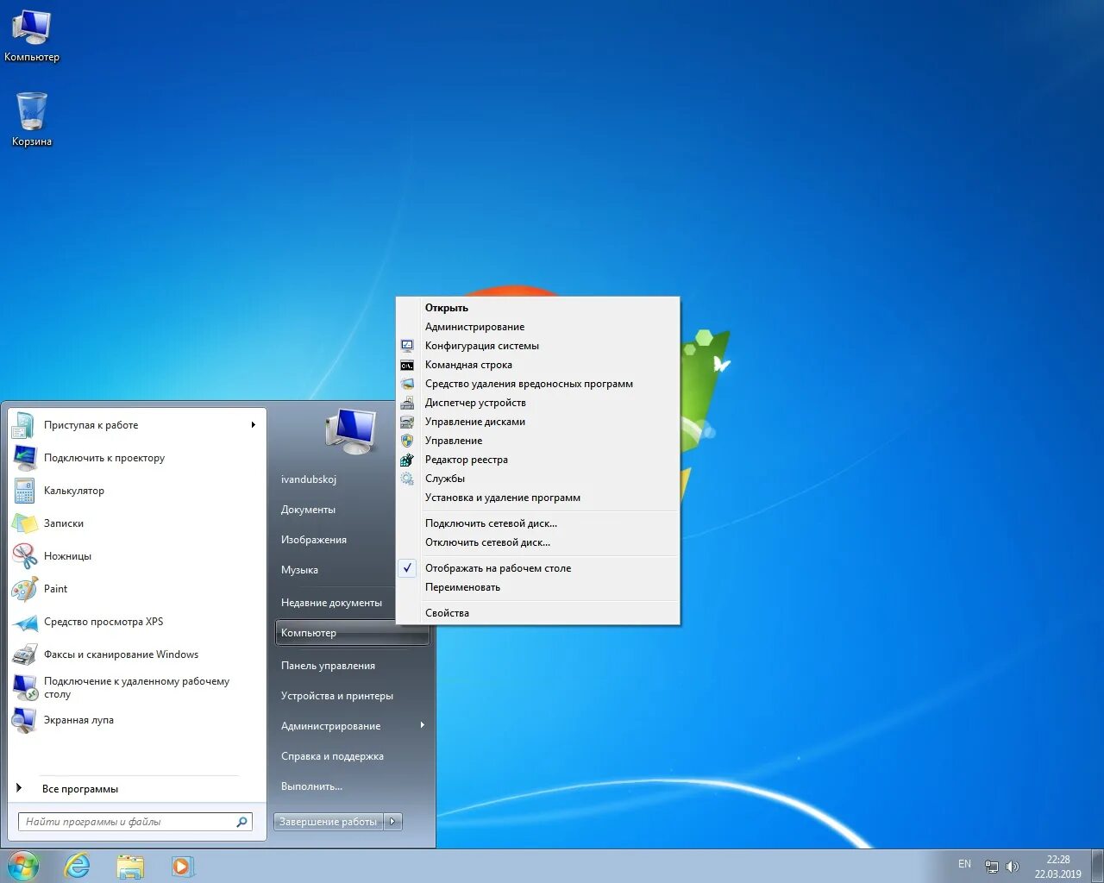Select Установка и удаление программ

click(538, 498)
